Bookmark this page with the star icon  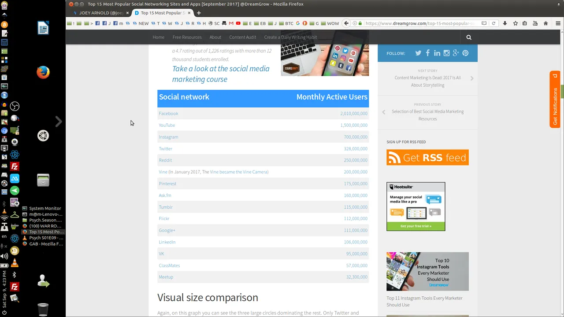click(x=516, y=23)
